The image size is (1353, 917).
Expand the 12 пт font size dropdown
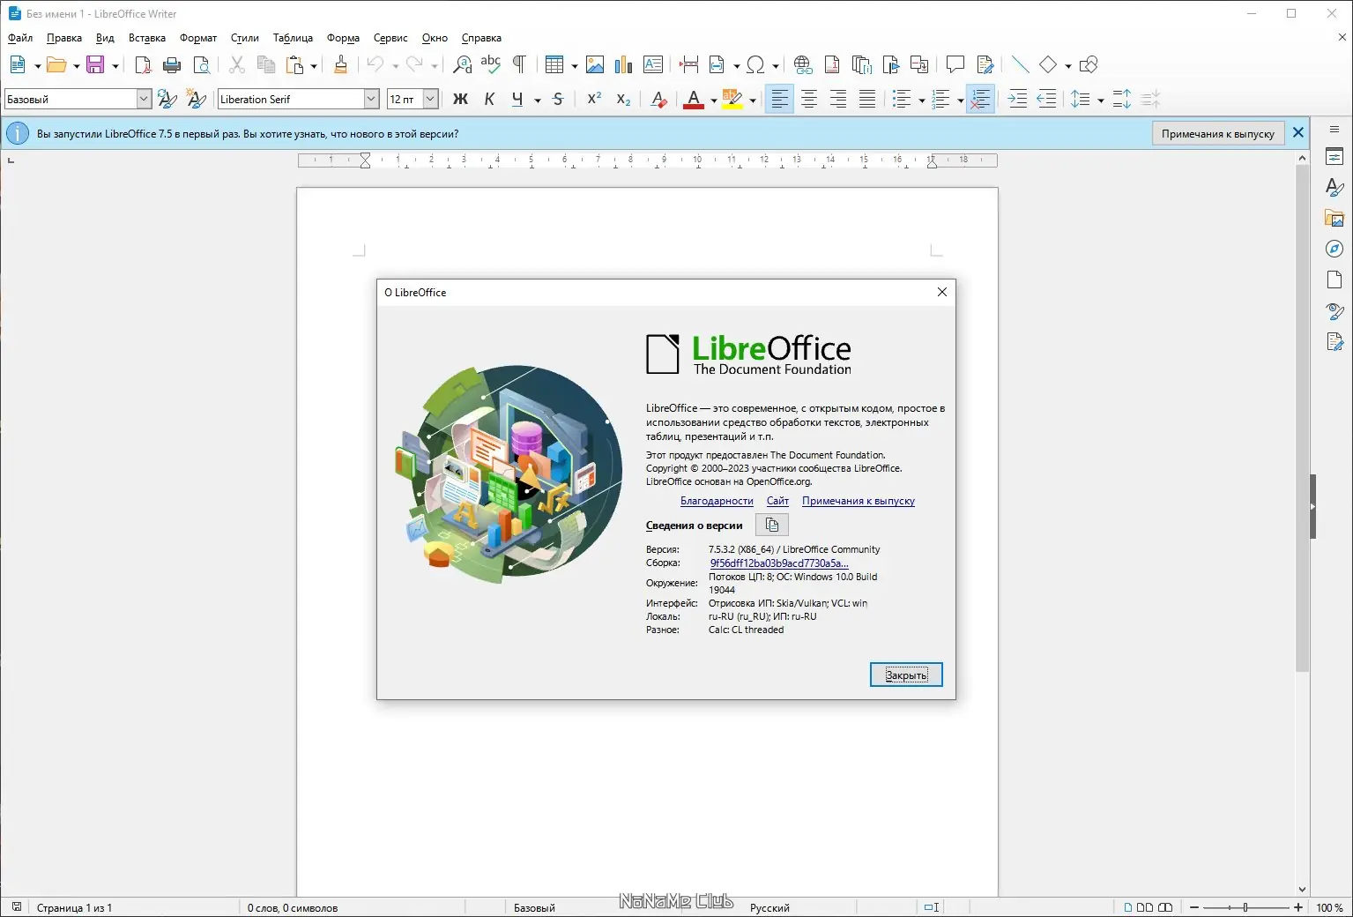tap(430, 100)
